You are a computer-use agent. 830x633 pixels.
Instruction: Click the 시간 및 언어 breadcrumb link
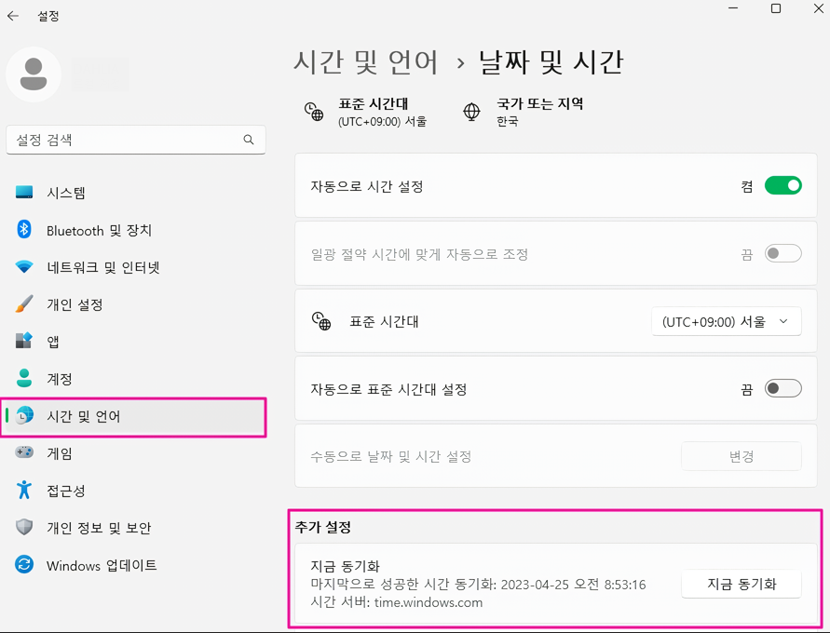coord(365,62)
